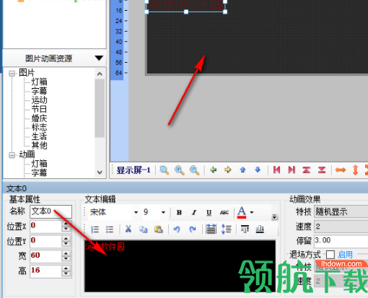368x298 pixels.
Task: Align area to bottom edge
Action: point(322,170)
